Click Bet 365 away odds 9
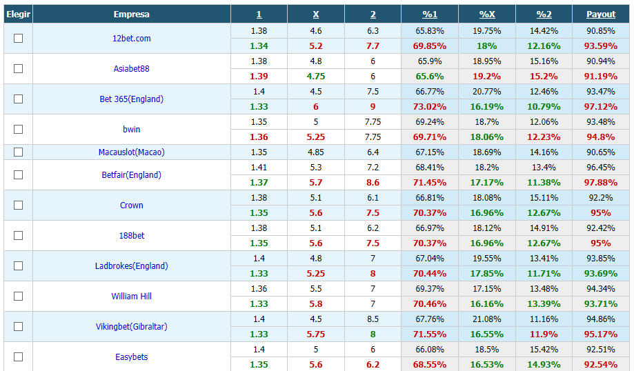 (373, 107)
